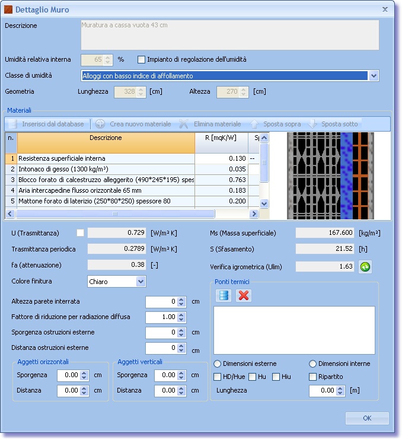Click the Inserisci dal database toolbar icon

point(12,124)
